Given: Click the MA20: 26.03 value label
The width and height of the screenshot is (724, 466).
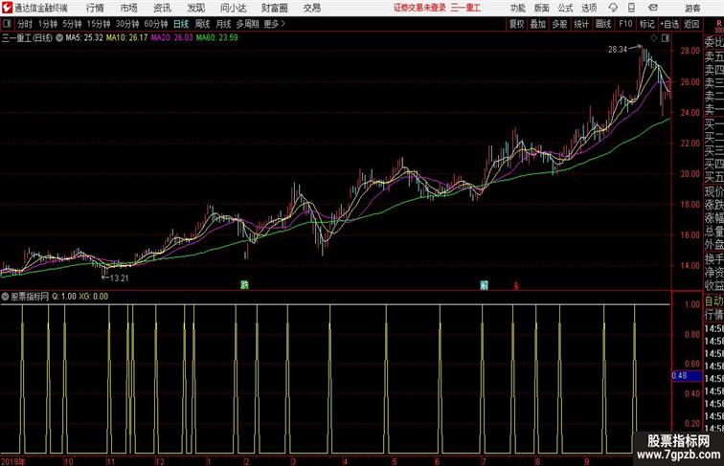Looking at the screenshot, I should (171, 38).
